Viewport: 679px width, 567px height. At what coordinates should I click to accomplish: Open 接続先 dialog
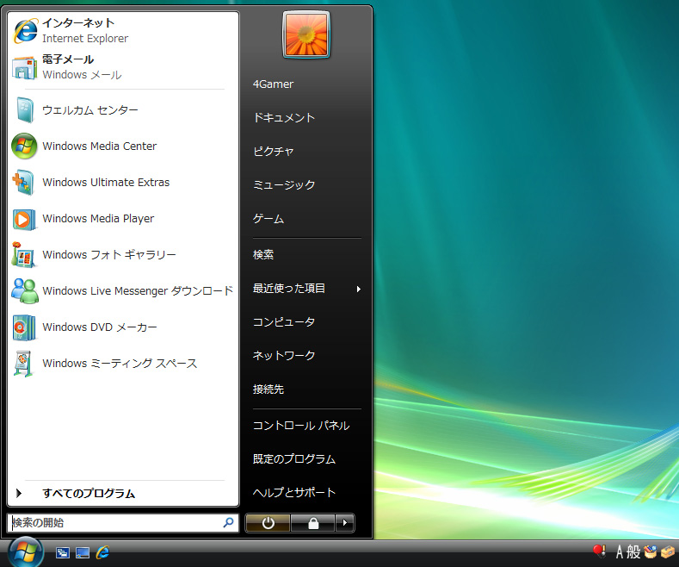pyautogui.click(x=268, y=389)
